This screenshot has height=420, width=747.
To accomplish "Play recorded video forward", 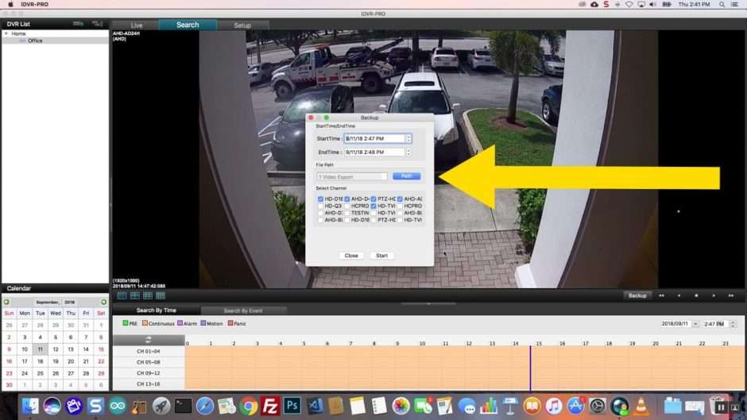I will click(714, 295).
